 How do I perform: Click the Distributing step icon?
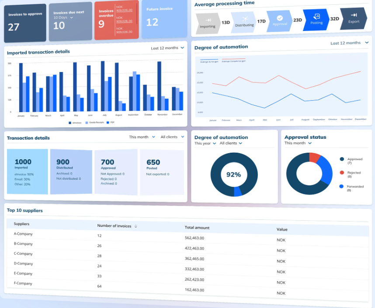pos(244,18)
